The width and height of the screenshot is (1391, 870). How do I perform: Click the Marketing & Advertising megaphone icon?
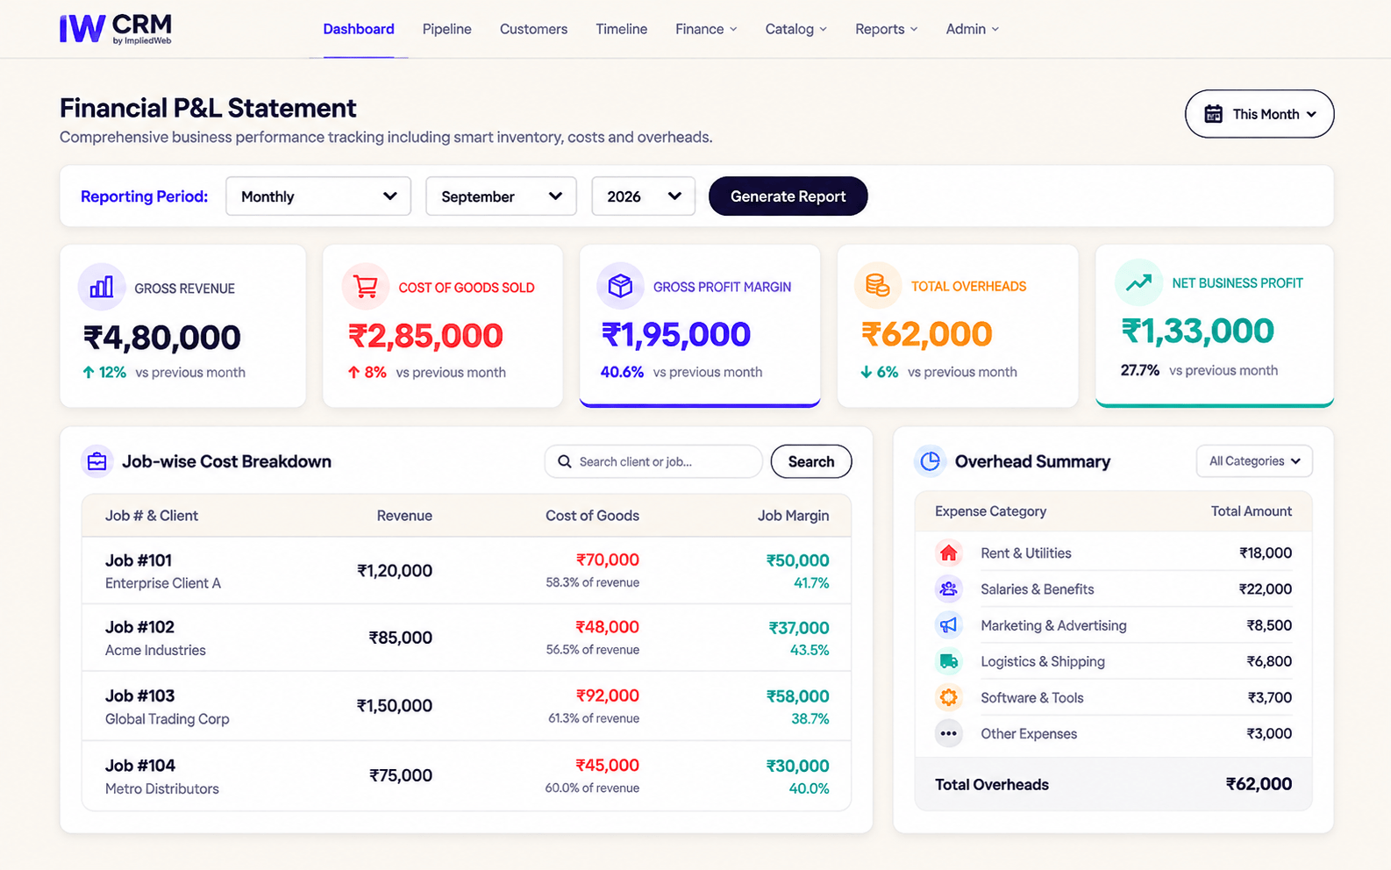(x=948, y=625)
